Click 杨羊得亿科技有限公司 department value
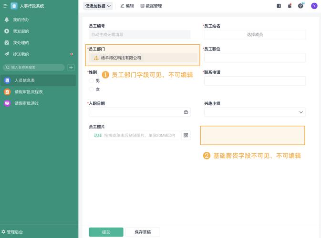This screenshot has width=321, height=238. pos(121,58)
